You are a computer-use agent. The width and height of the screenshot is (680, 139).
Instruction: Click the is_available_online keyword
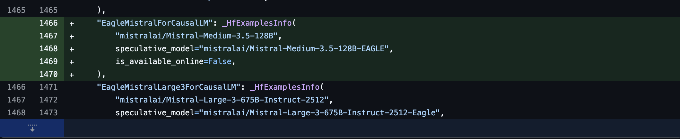pos(160,61)
